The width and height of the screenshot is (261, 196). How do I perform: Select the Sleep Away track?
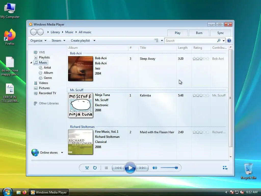(148, 59)
